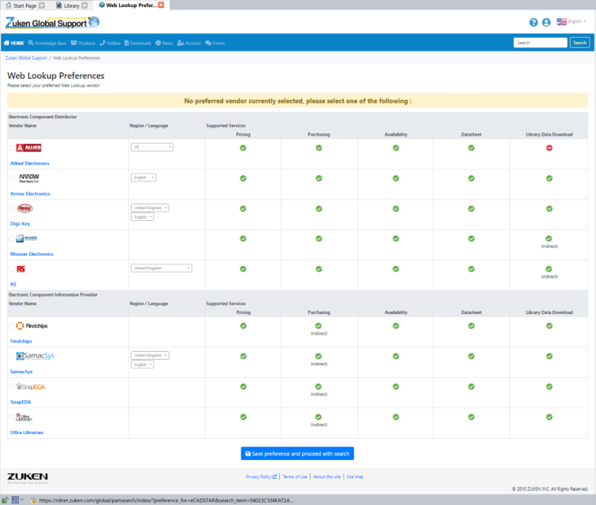This screenshot has width=596, height=505.
Task: Open the Privacy Policy link
Action: [x=261, y=477]
